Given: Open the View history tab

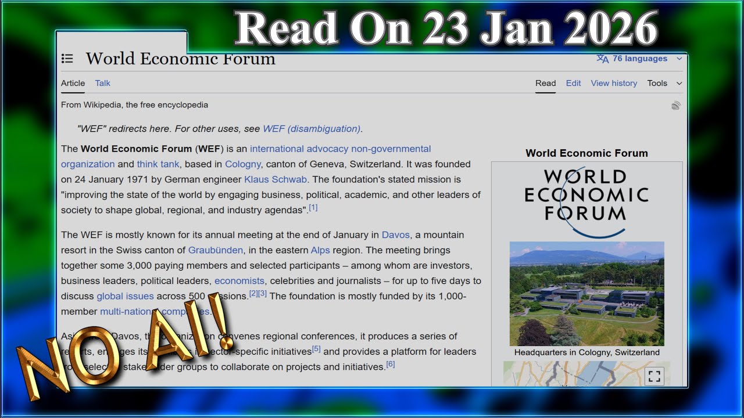Looking at the screenshot, I should tap(614, 83).
